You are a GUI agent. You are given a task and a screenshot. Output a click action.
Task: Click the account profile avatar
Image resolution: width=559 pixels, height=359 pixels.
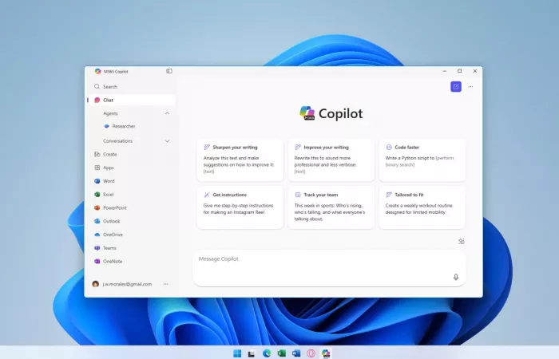click(96, 284)
